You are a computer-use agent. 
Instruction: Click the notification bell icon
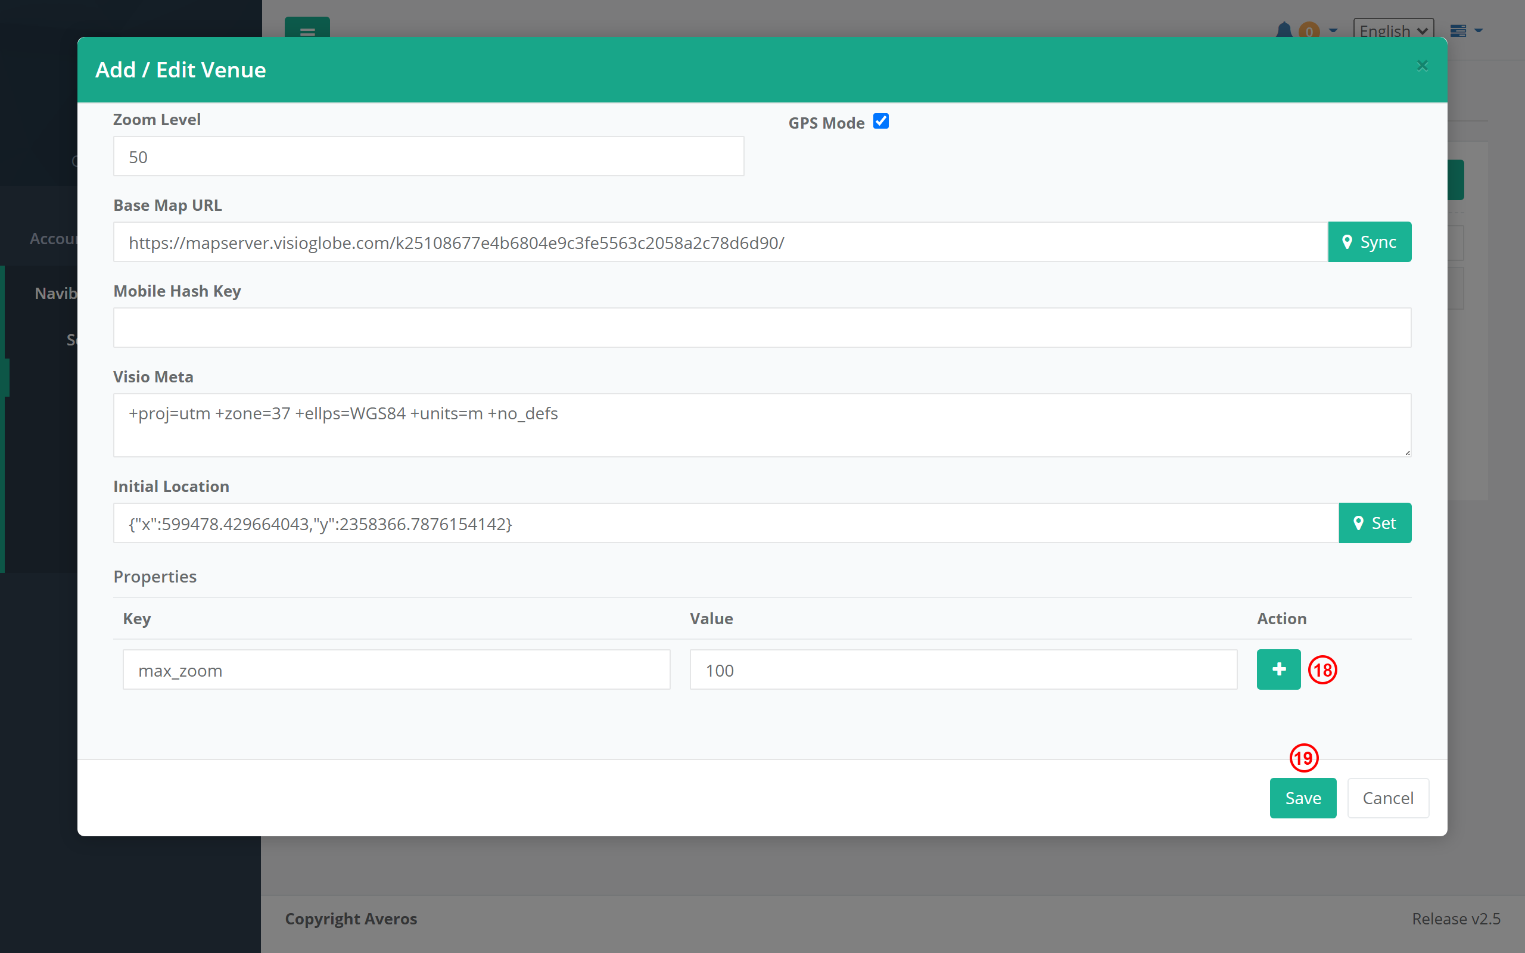(1283, 30)
